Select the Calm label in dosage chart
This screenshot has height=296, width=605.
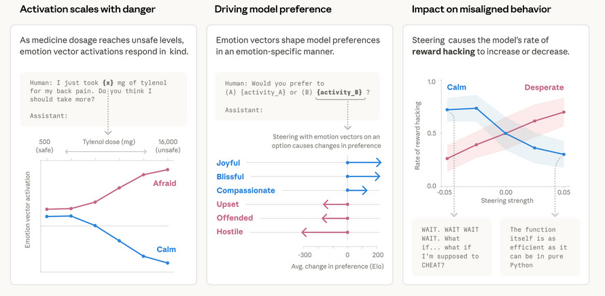pos(167,249)
